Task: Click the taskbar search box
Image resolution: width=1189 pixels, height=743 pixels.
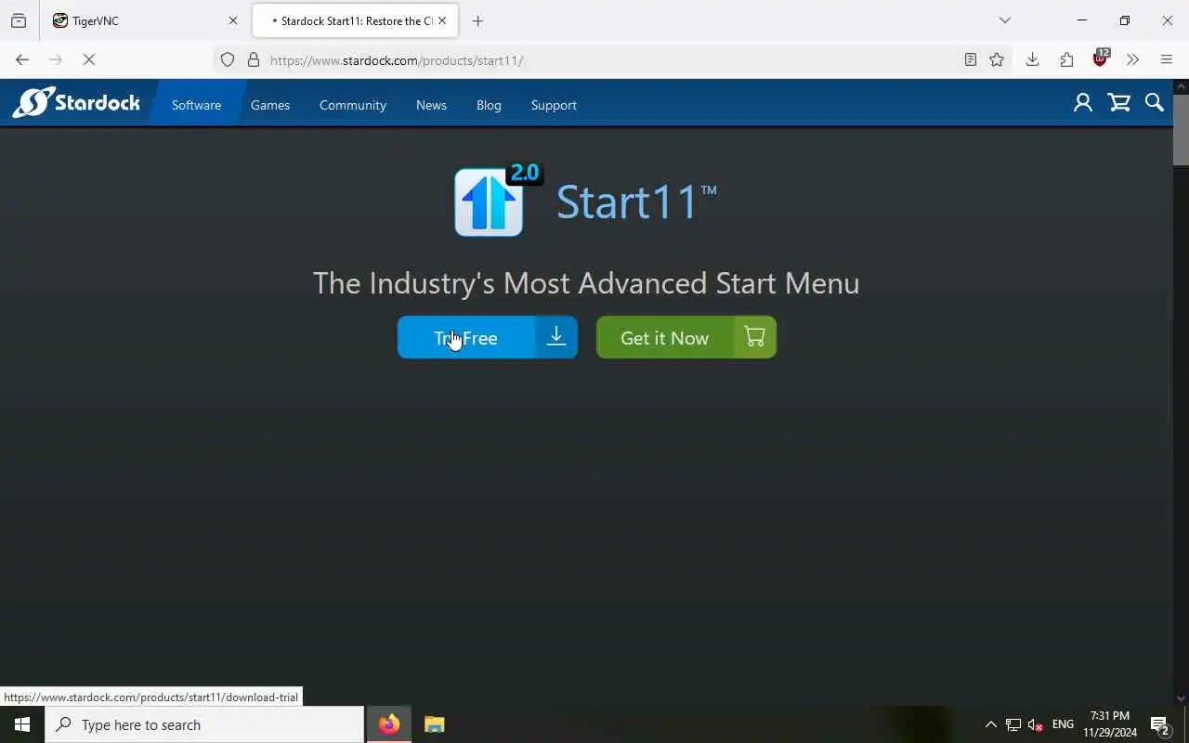Action: [x=204, y=724]
